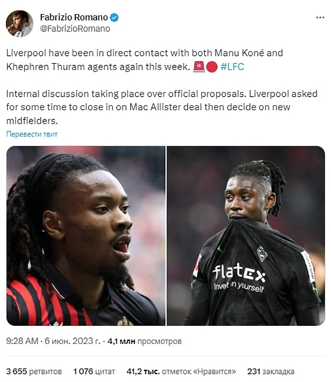Open Fabrizio Romano's profile avatar
The width and height of the screenshot is (331, 382).
coord(19,24)
